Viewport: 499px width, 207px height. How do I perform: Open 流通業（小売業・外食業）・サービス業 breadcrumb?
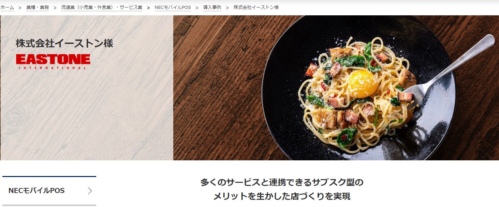coord(102,7)
